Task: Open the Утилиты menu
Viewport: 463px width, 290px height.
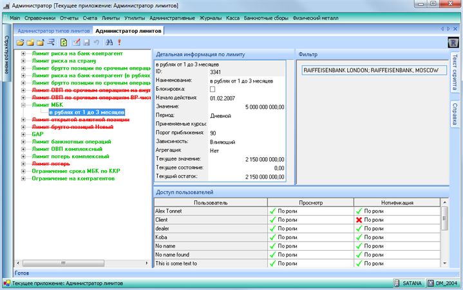Action: tap(135, 18)
